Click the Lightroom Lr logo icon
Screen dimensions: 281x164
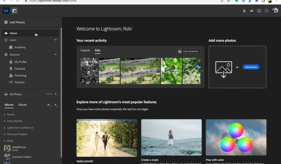[6, 11]
